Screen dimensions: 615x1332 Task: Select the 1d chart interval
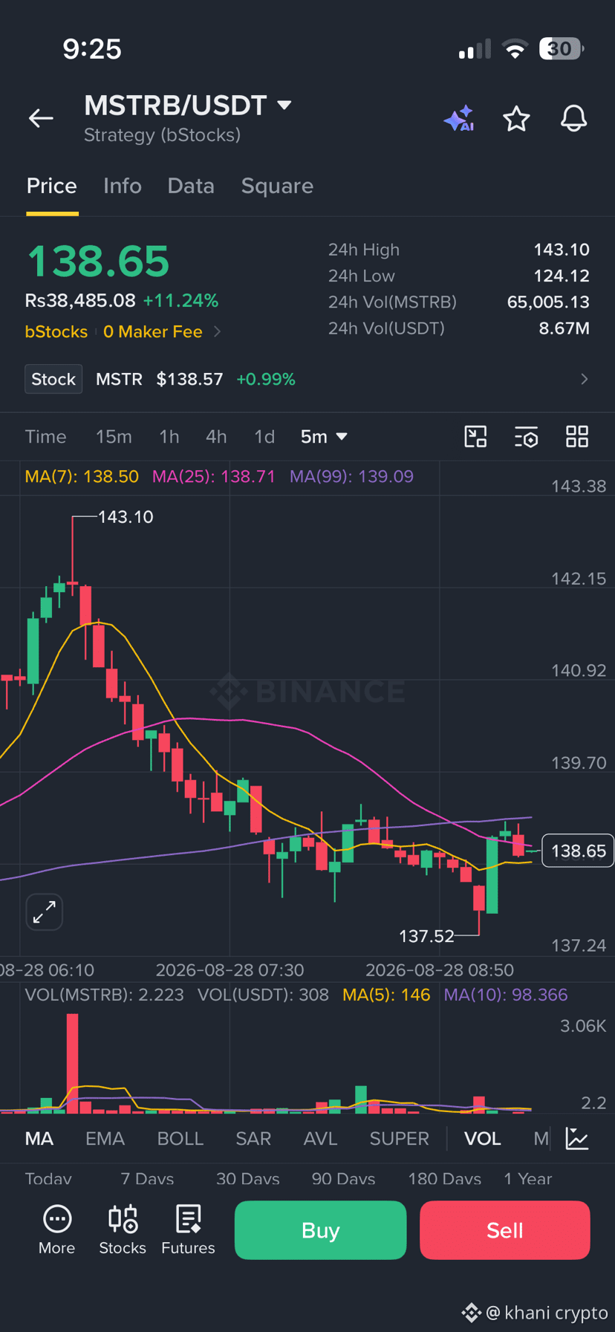pos(264,437)
